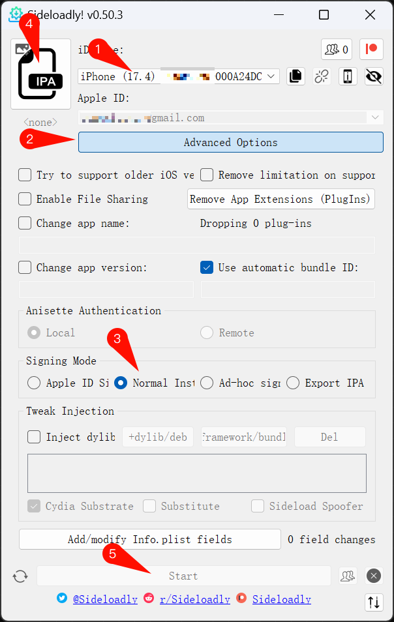The width and height of the screenshot is (394, 622).
Task: Collapse the Advanced Options section
Action: tap(230, 142)
